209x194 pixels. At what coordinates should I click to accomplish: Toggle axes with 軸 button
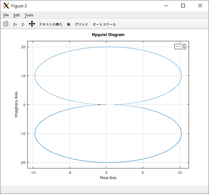click(68, 25)
